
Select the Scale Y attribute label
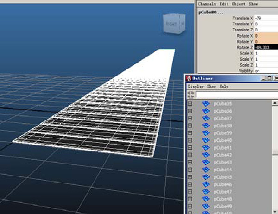click(246, 59)
